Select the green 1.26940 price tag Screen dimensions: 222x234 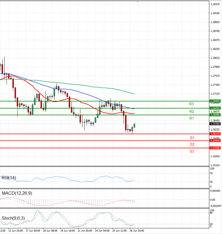(x=215, y=101)
